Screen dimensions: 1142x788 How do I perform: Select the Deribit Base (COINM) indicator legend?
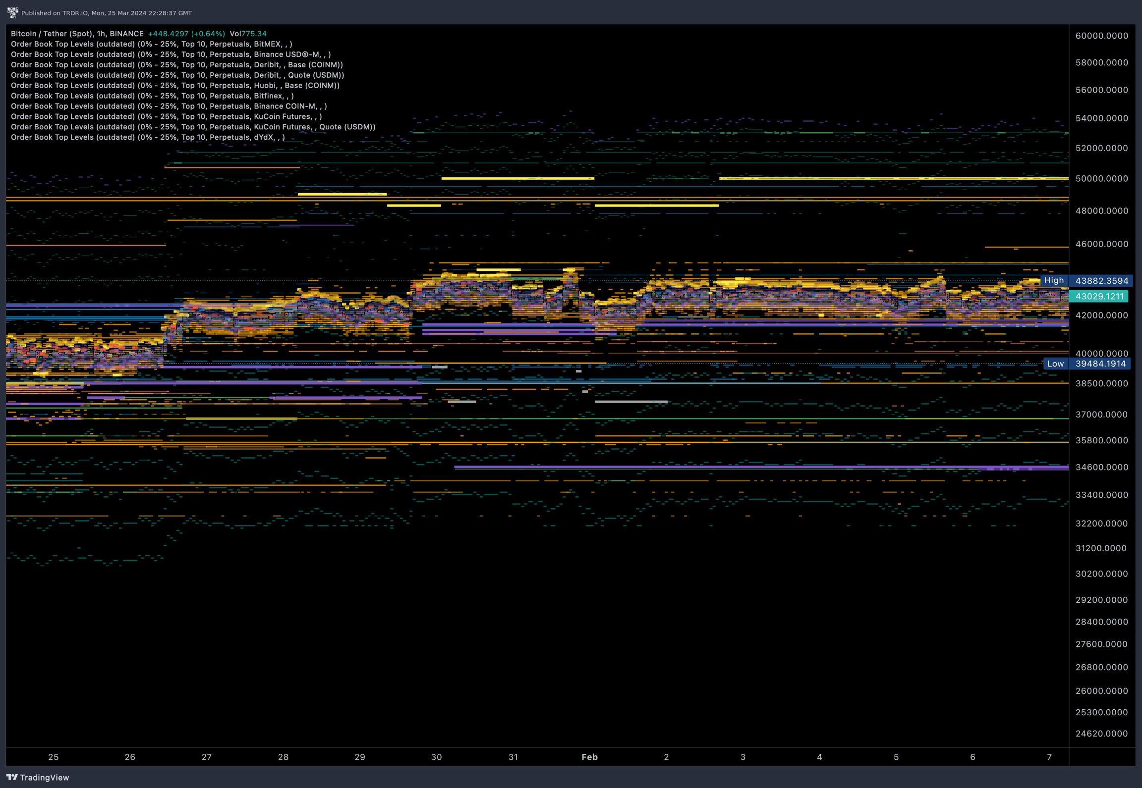pos(176,65)
